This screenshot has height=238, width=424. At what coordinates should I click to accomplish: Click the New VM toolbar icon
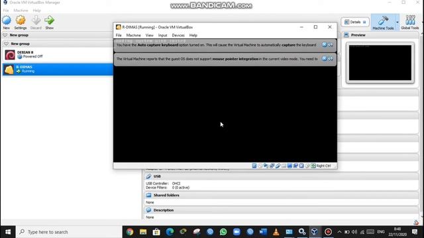click(7, 20)
